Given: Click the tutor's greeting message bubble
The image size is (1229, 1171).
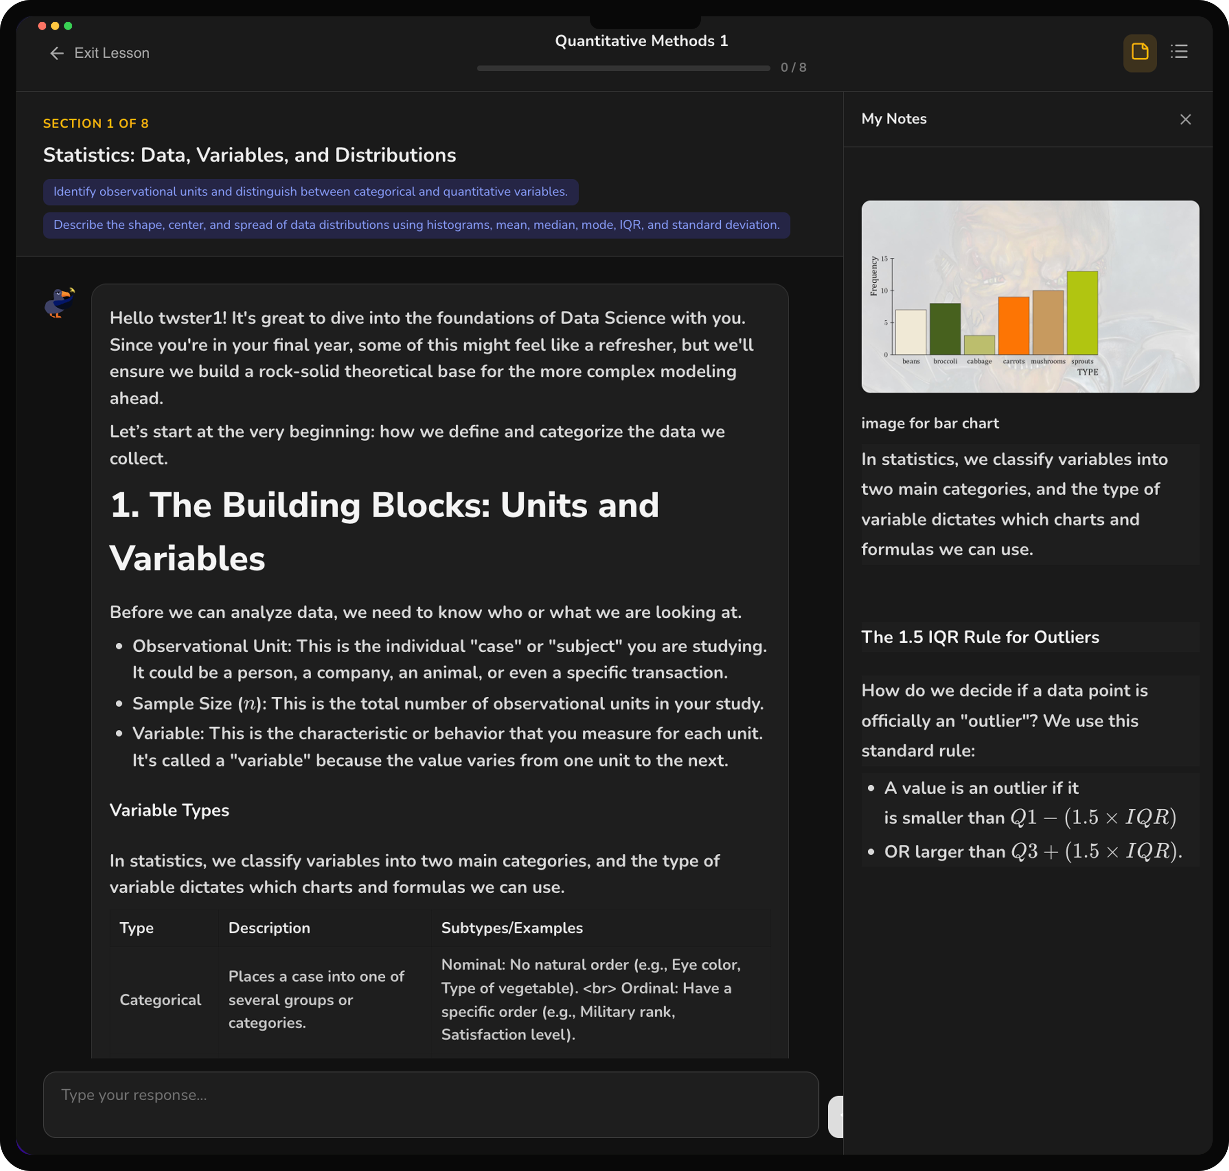Looking at the screenshot, I should tap(431, 356).
